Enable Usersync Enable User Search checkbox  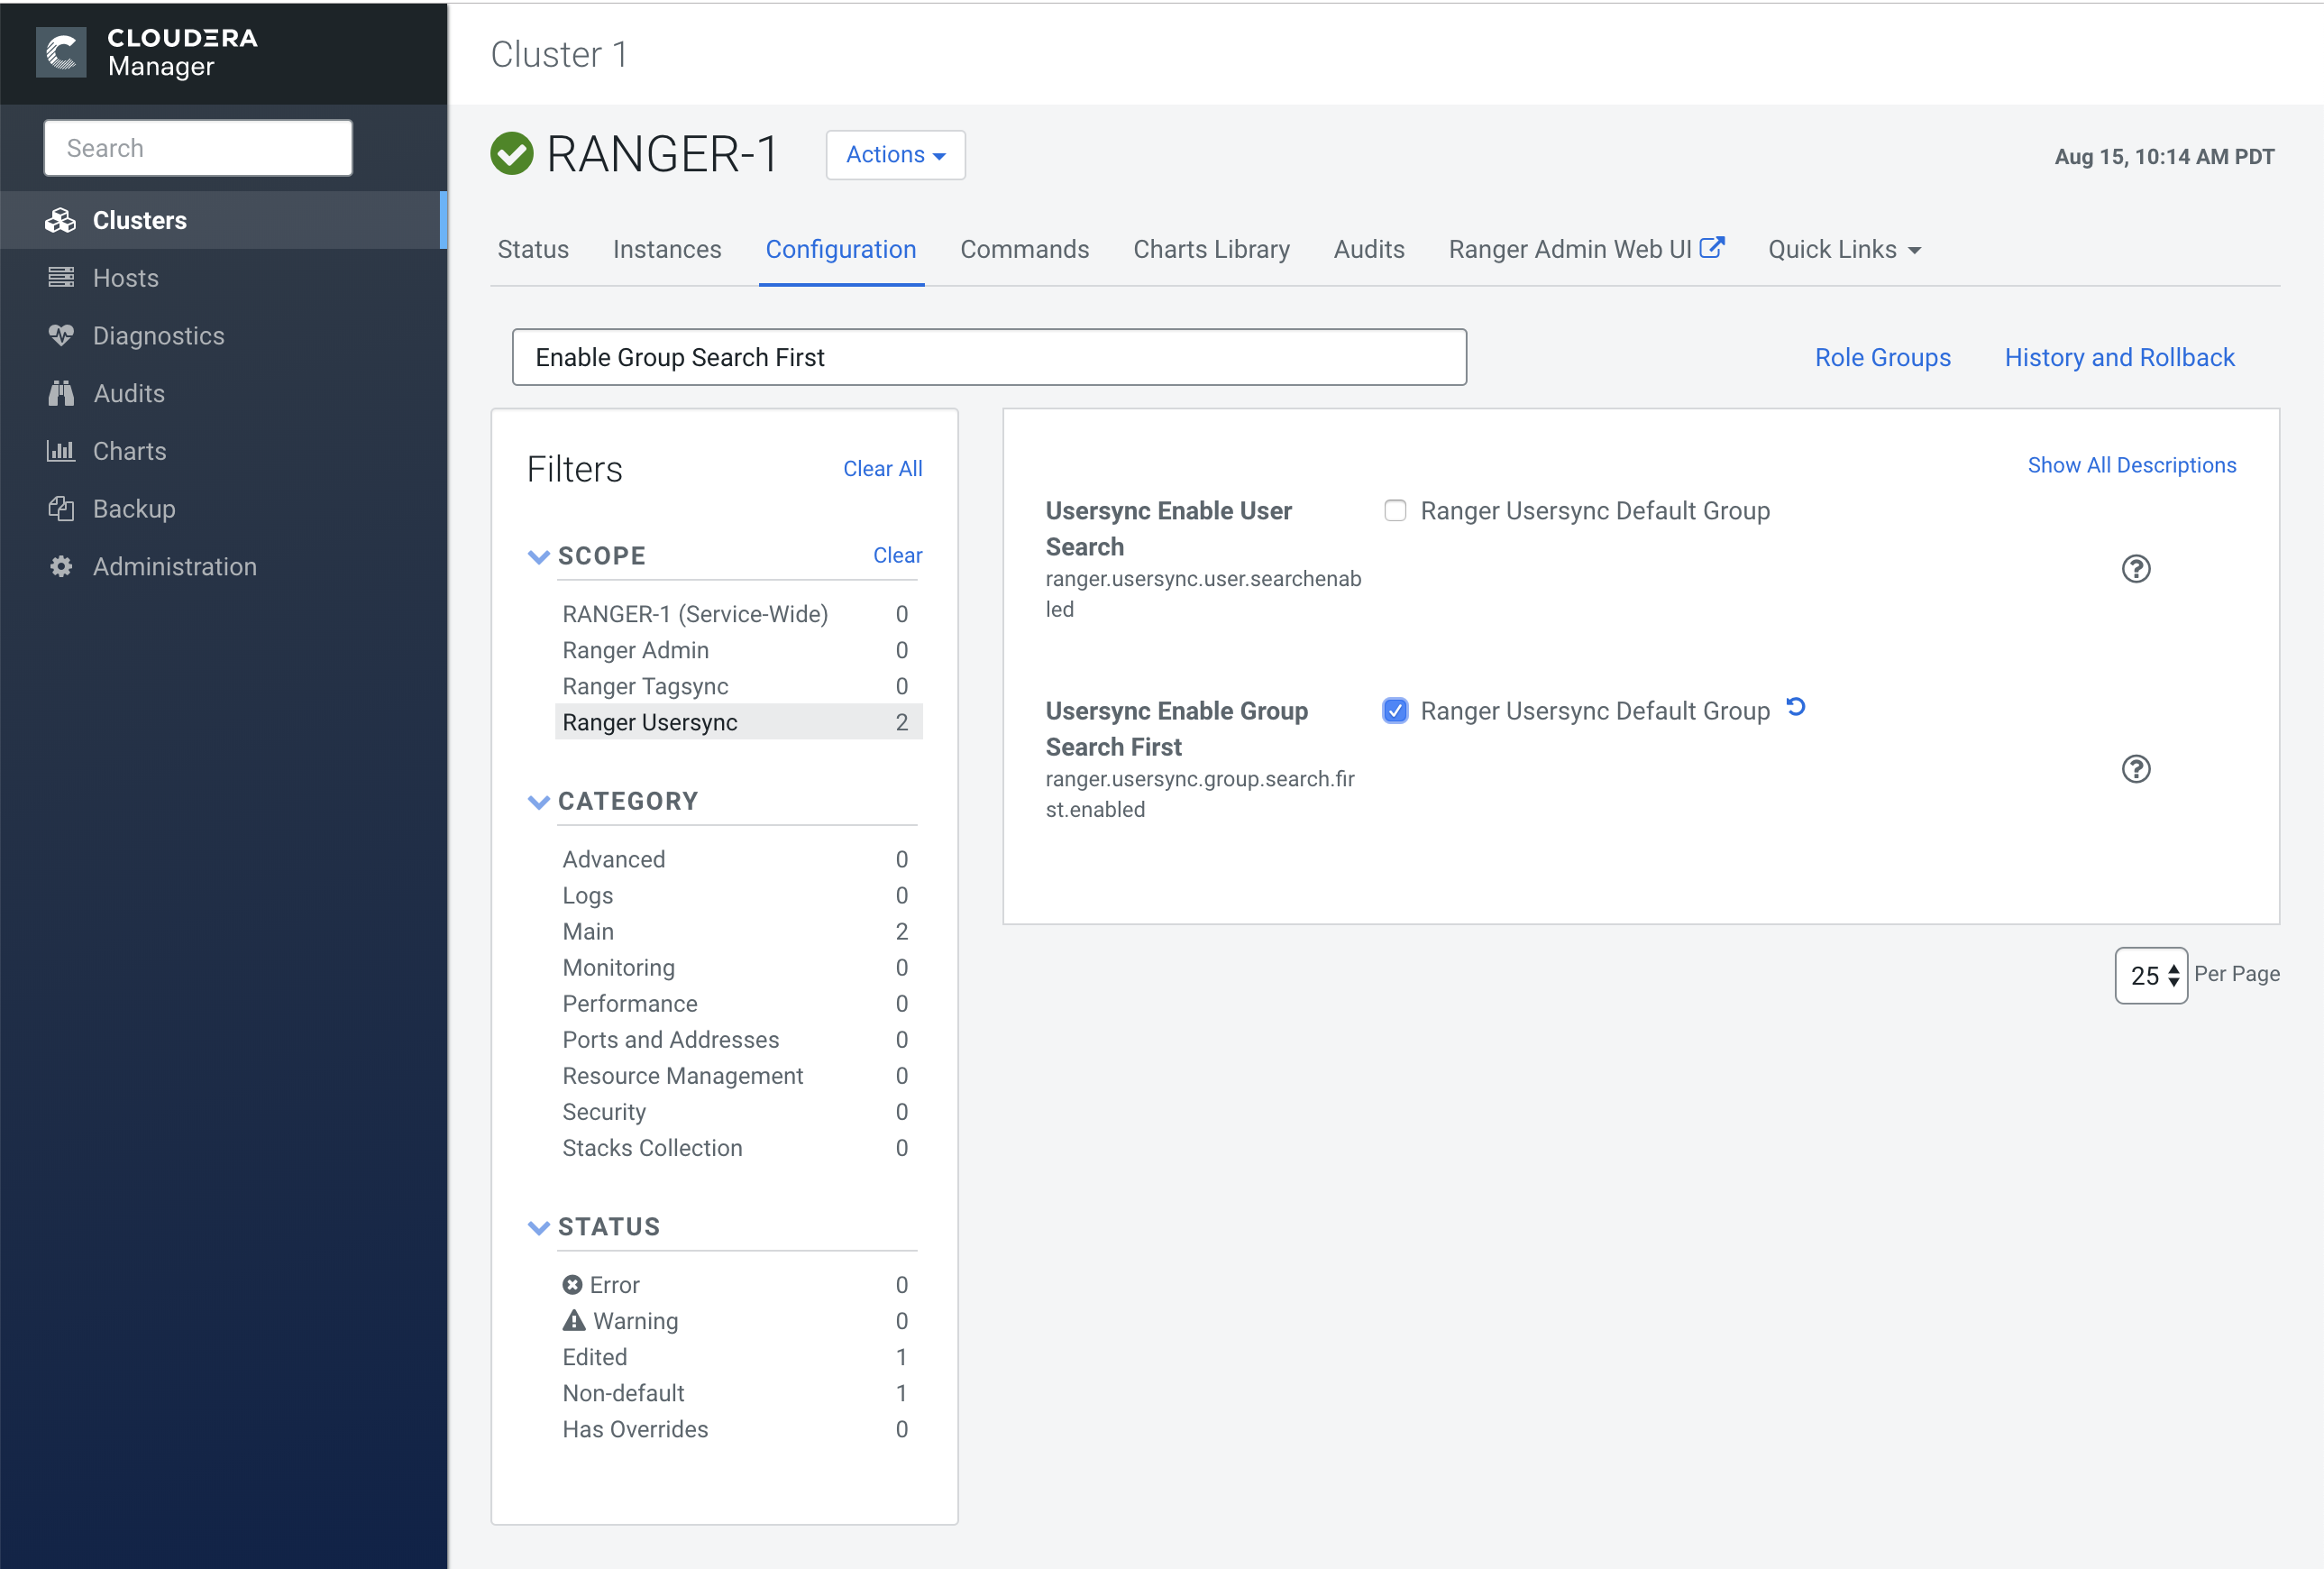1394,511
